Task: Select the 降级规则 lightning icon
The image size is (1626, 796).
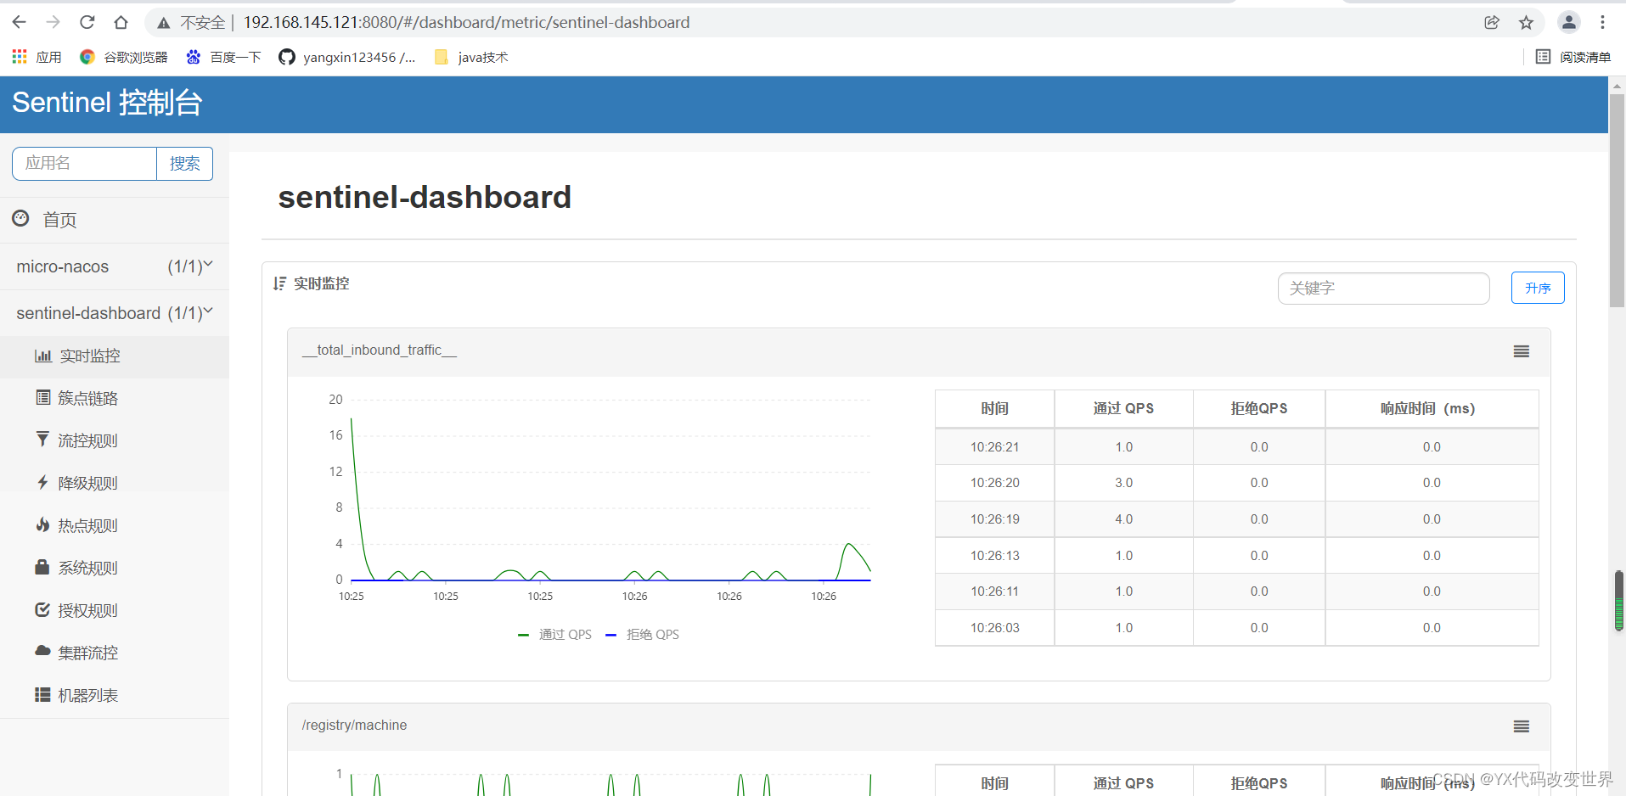Action: click(x=43, y=482)
